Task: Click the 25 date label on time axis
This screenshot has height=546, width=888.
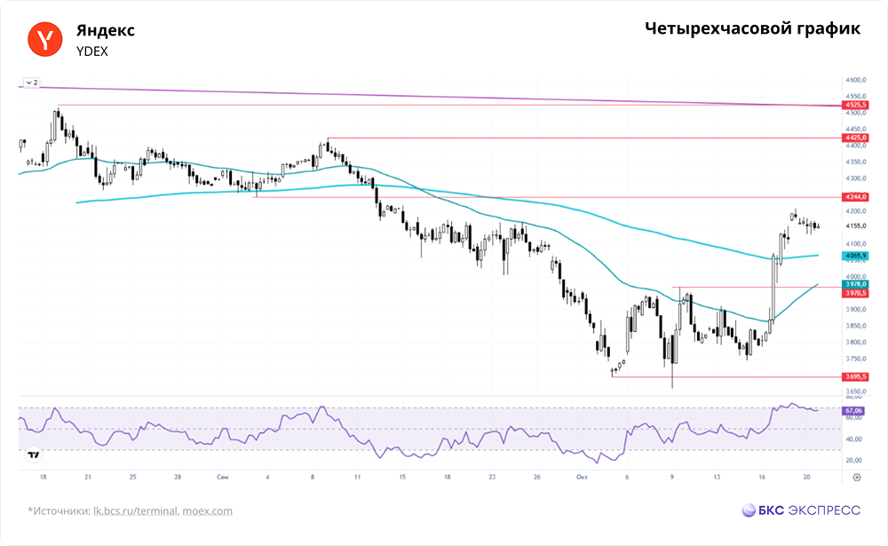Action: 132,478
